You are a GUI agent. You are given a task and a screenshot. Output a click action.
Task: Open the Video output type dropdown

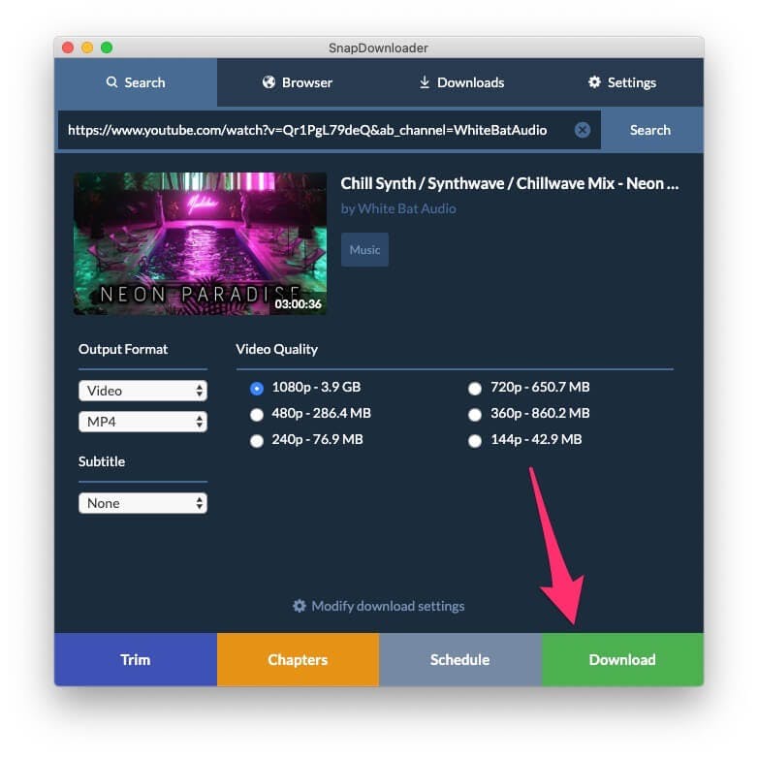pos(142,391)
